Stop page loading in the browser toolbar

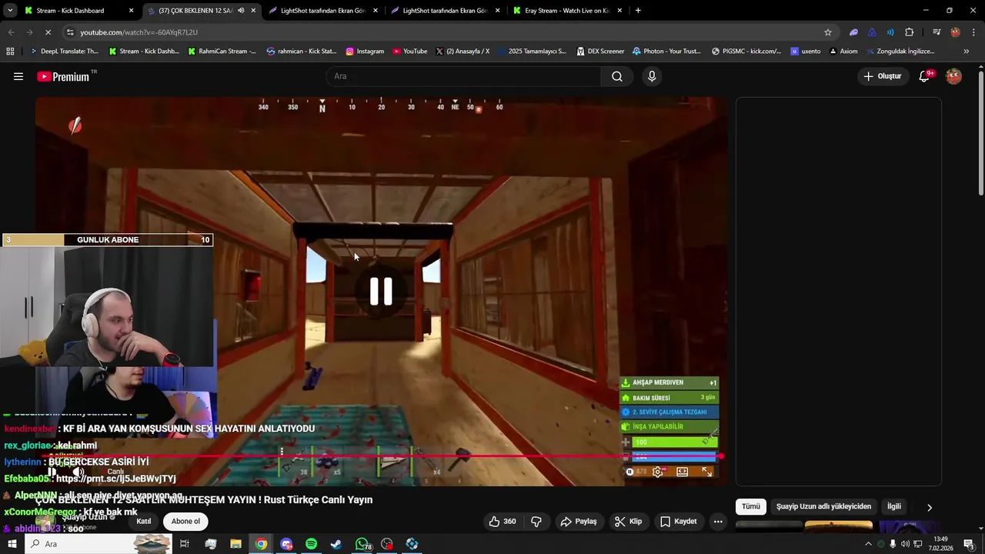tap(48, 32)
